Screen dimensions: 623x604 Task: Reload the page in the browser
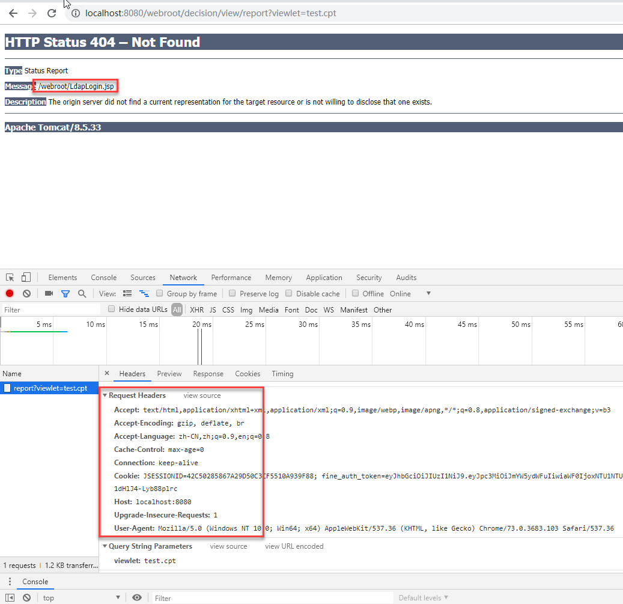click(x=52, y=13)
